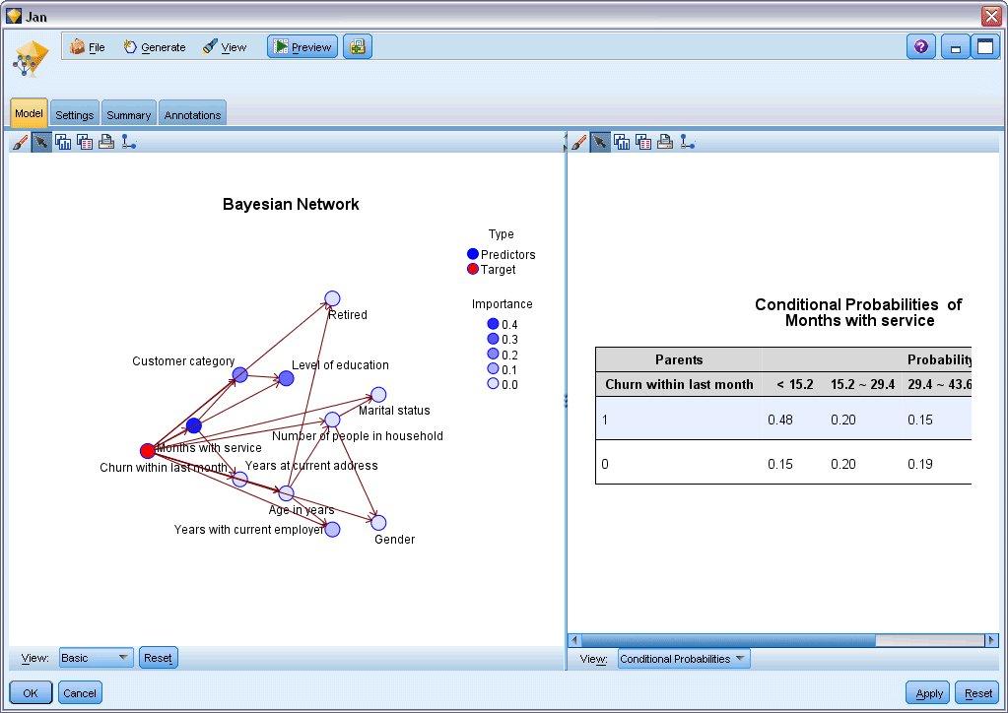Select the Churn within last month target node
Image resolution: width=1008 pixels, height=713 pixels.
(147, 450)
